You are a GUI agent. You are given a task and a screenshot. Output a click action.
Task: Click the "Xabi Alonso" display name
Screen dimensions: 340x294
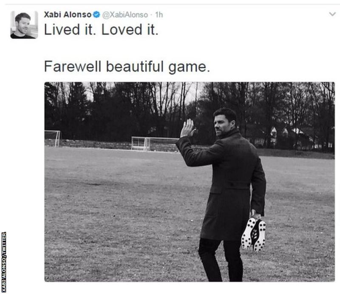tap(68, 15)
